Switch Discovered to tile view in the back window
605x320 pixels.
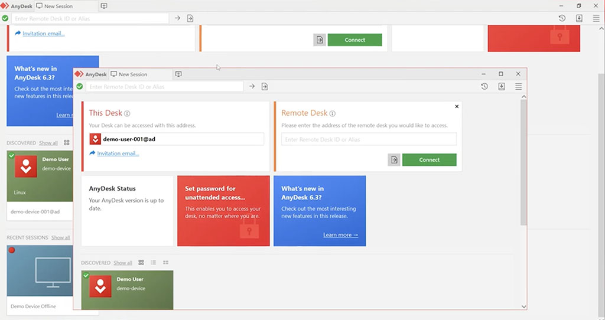pos(67,143)
